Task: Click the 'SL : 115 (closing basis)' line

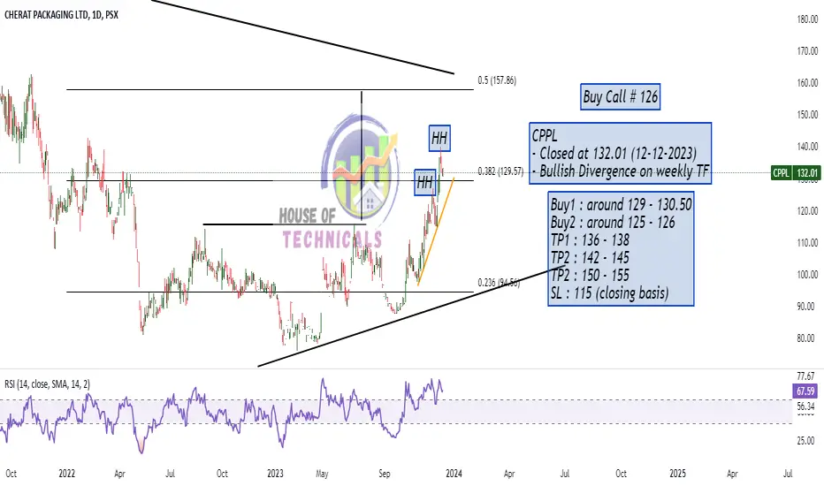Action: point(609,292)
